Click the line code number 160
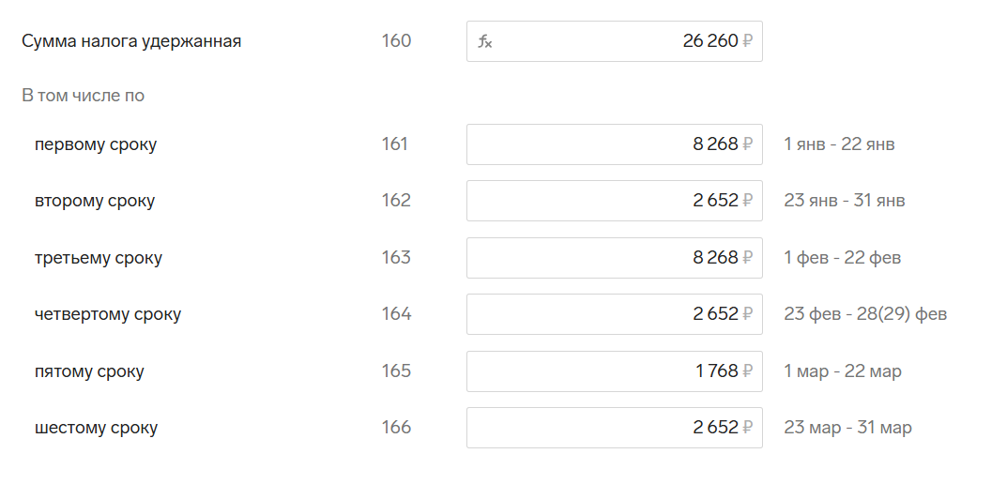 coord(396,41)
